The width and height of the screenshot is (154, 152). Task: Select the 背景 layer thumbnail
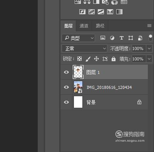[78, 102]
